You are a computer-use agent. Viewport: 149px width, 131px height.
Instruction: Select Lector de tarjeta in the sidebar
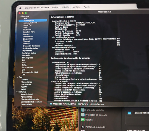click(29, 53)
